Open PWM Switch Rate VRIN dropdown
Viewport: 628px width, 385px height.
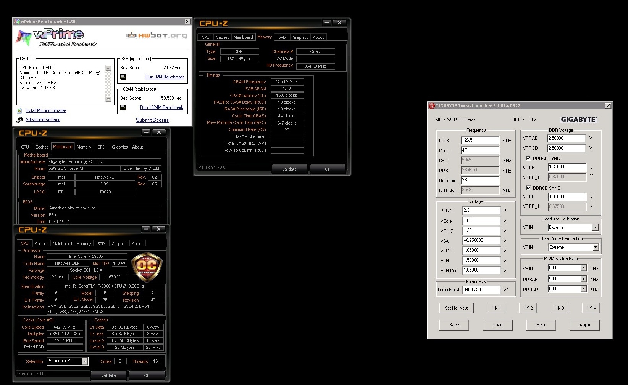click(x=583, y=268)
